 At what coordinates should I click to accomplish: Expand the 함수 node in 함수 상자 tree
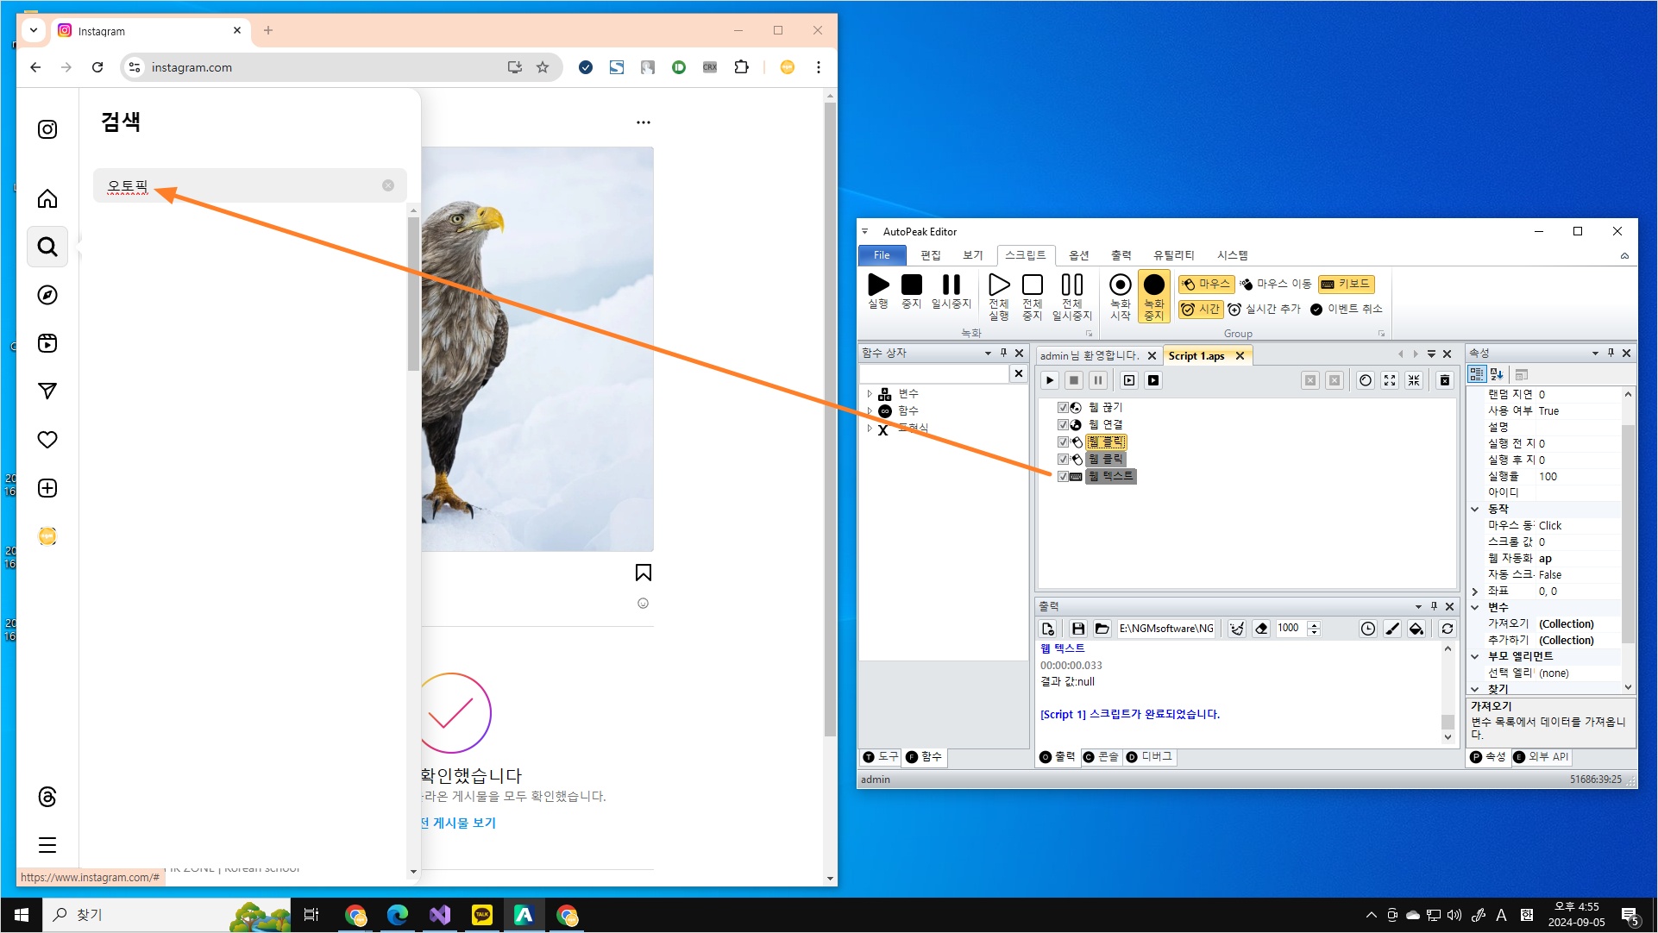870,410
